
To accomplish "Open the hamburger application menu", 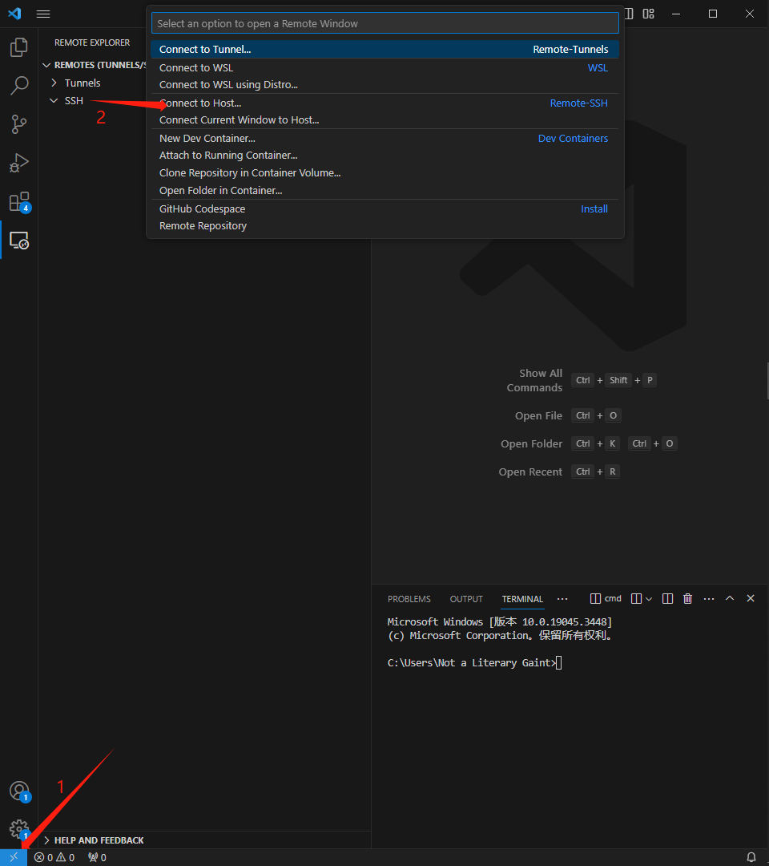I will pyautogui.click(x=43, y=14).
